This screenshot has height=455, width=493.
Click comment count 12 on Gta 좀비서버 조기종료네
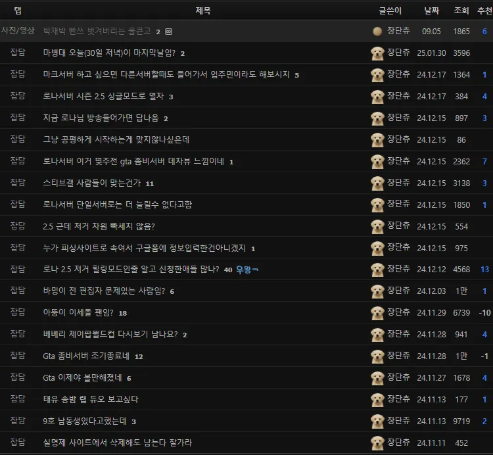click(139, 357)
